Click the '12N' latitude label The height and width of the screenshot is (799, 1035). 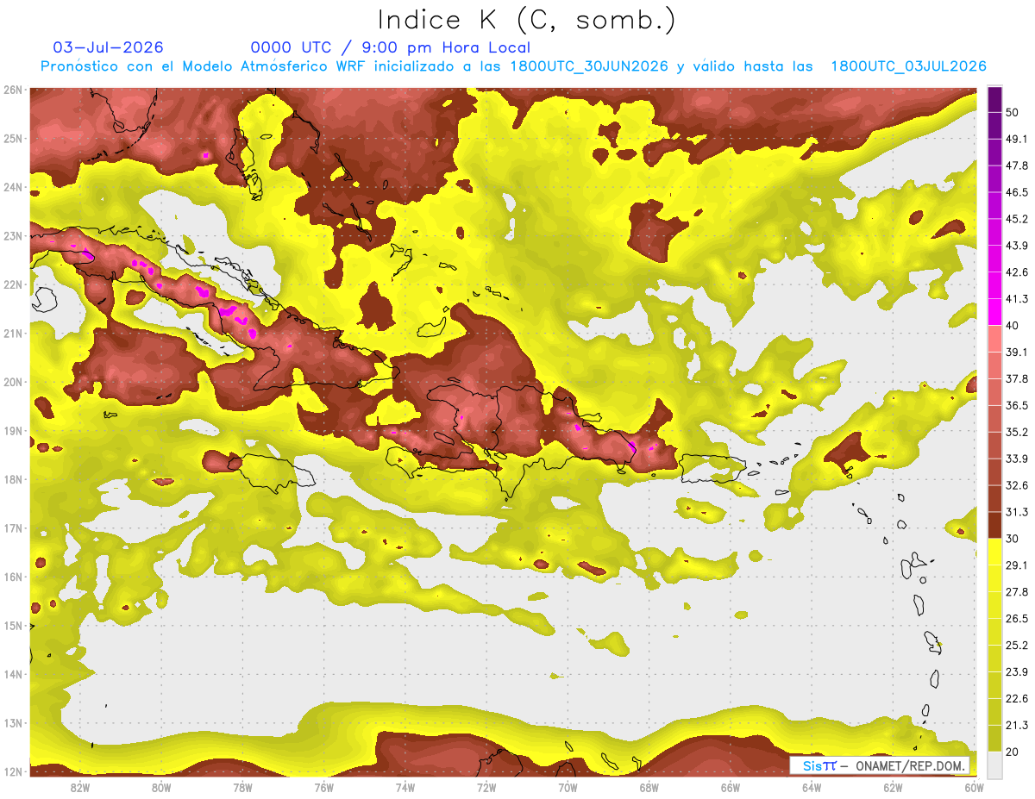pos(13,771)
